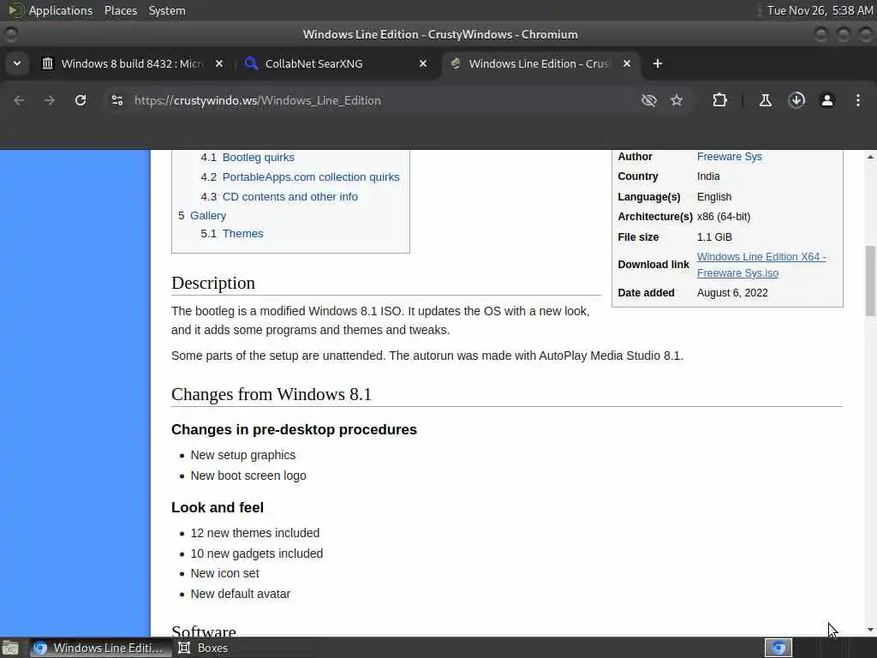
Task: Open Freeware Sys author link
Action: 730,157
